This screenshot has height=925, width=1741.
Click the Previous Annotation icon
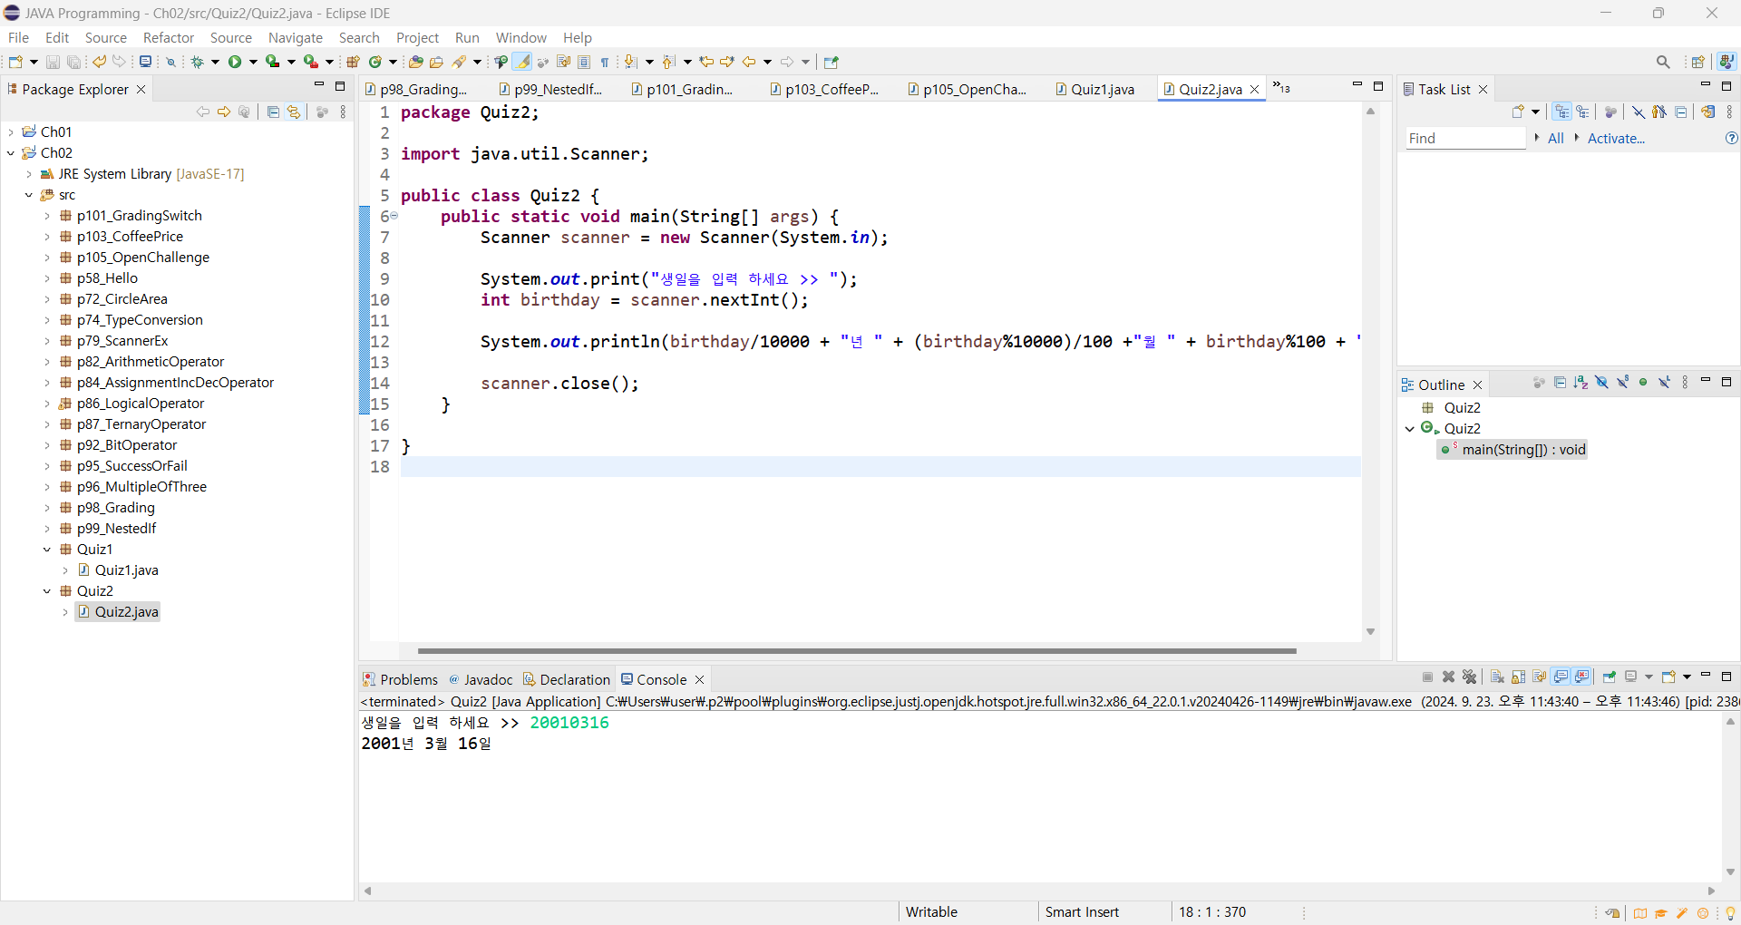[x=669, y=62]
